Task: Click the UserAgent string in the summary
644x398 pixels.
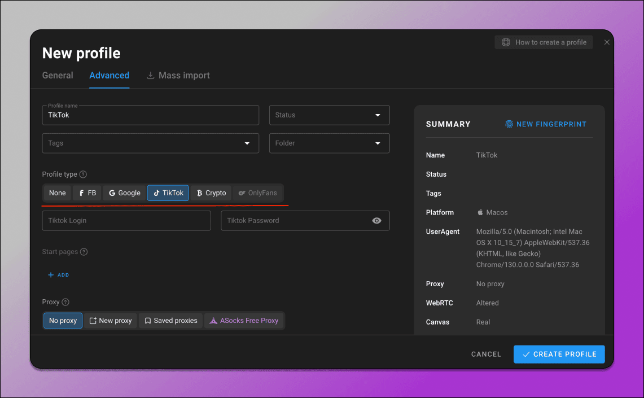Action: tap(533, 248)
